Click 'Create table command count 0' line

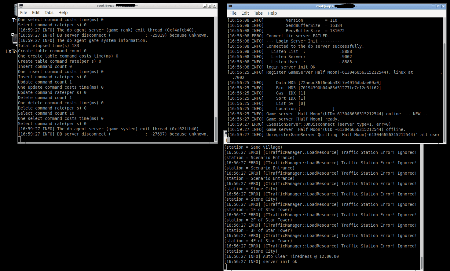pyautogui.click(x=52, y=51)
